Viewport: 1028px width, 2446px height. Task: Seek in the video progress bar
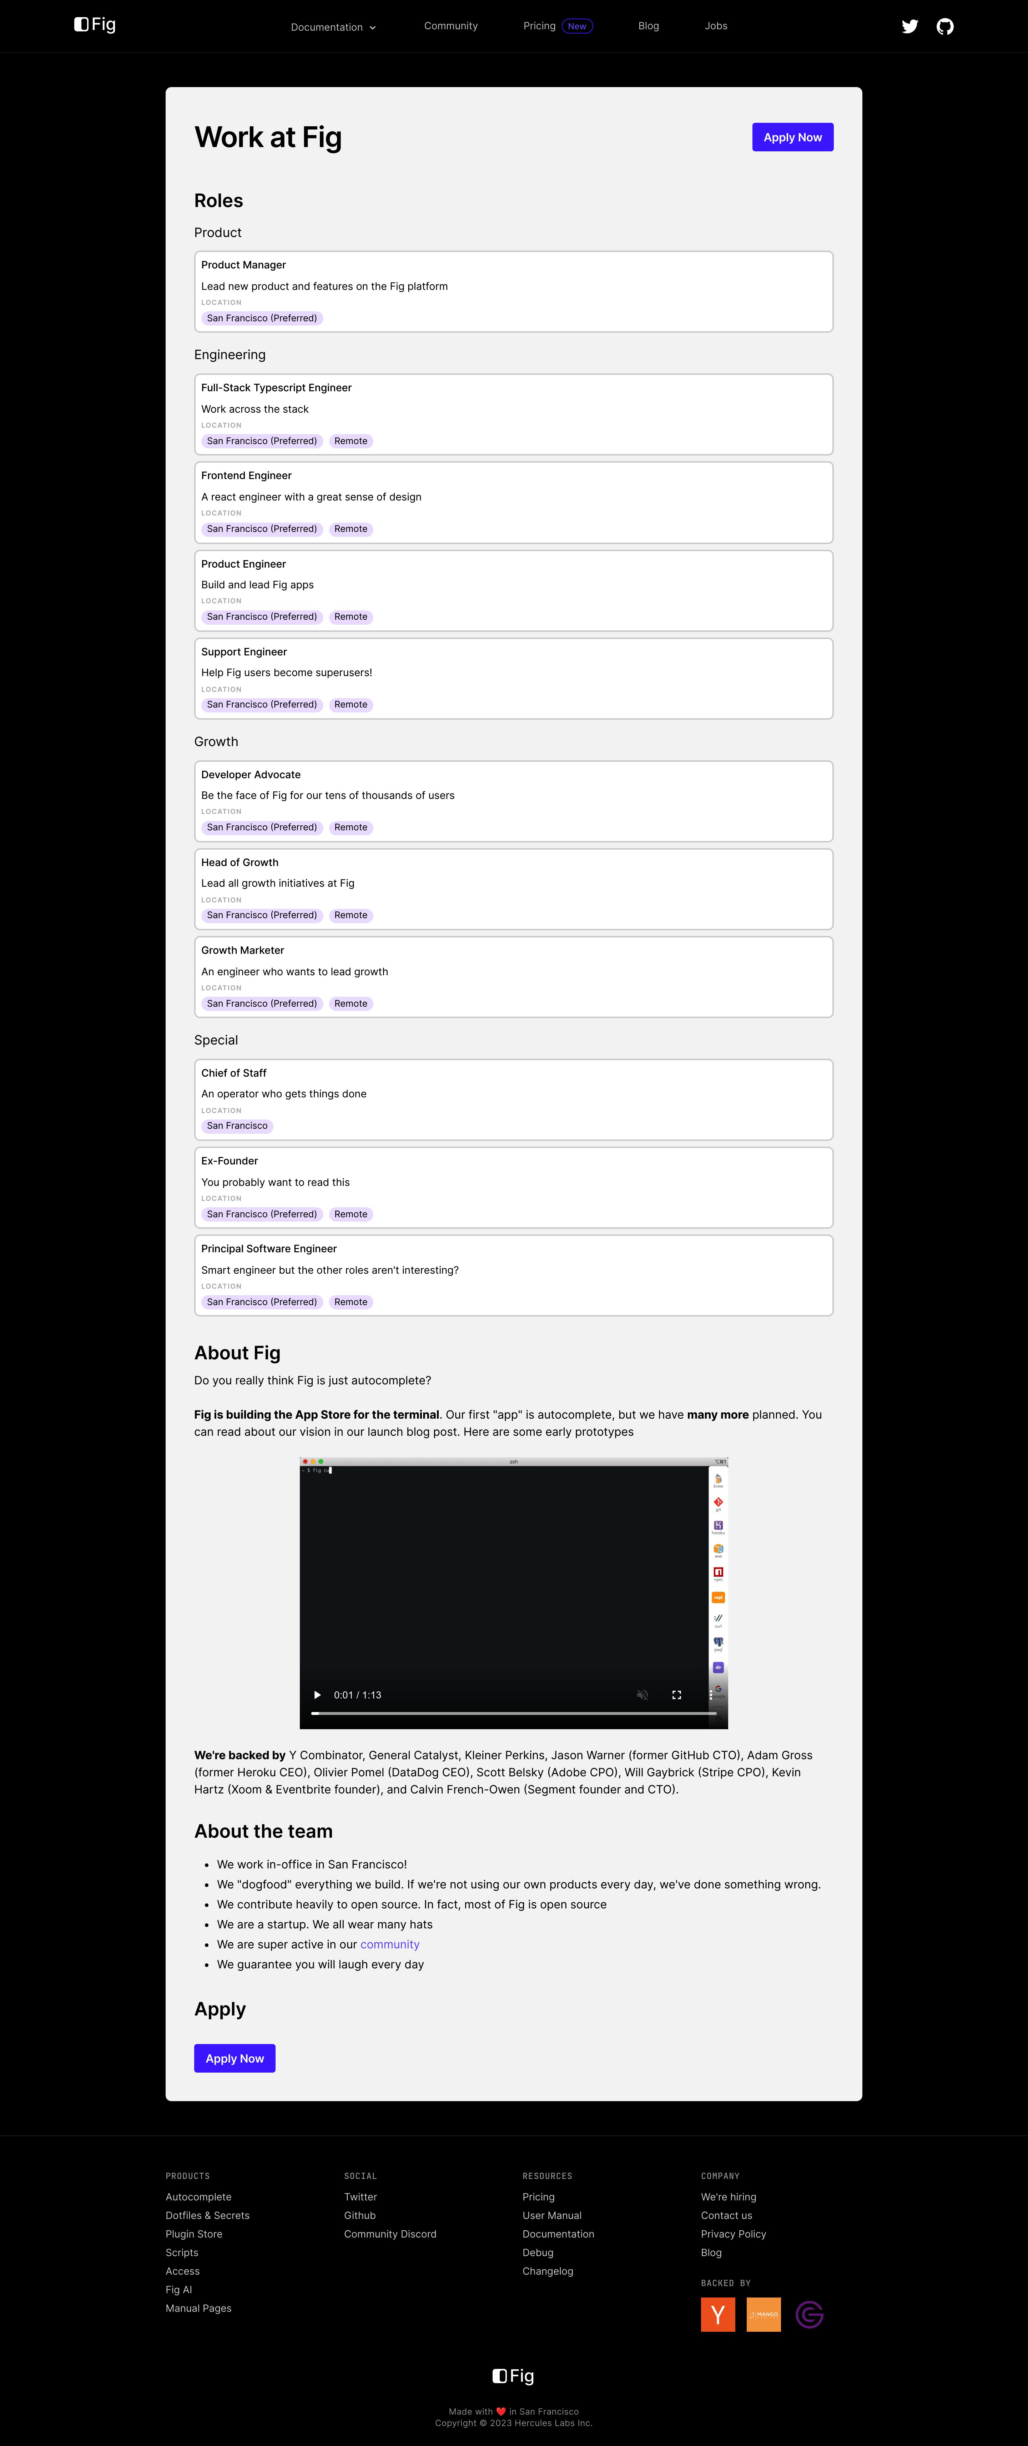tap(514, 1713)
